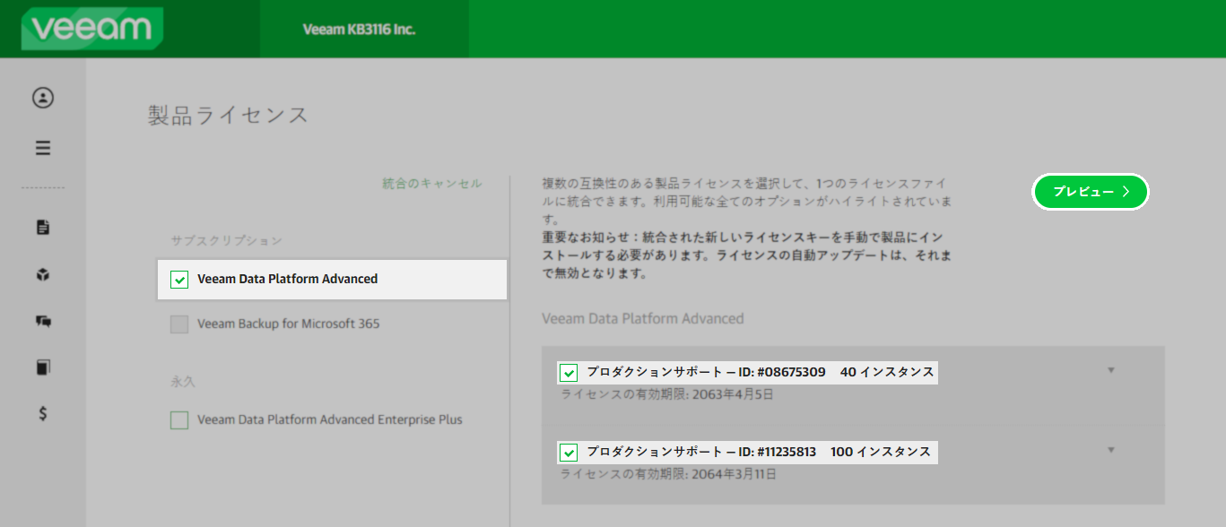The image size is (1226, 527).
Task: Click the 製品ライセンス page heading
Action: click(x=228, y=115)
